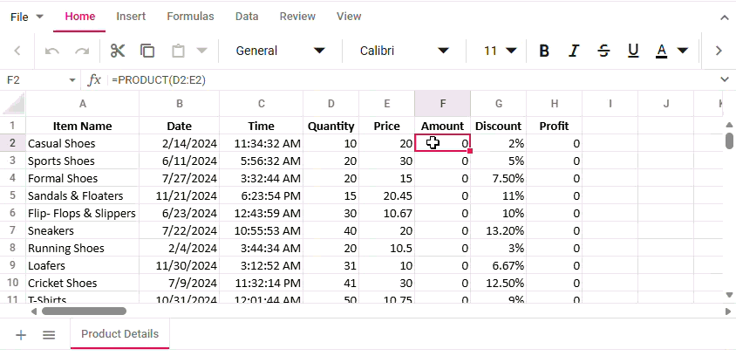736x356 pixels.
Task: Select column F header
Action: (x=443, y=104)
